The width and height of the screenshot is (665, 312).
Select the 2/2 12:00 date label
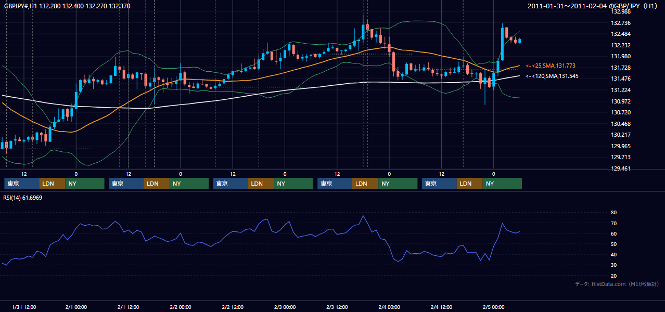[x=233, y=307]
